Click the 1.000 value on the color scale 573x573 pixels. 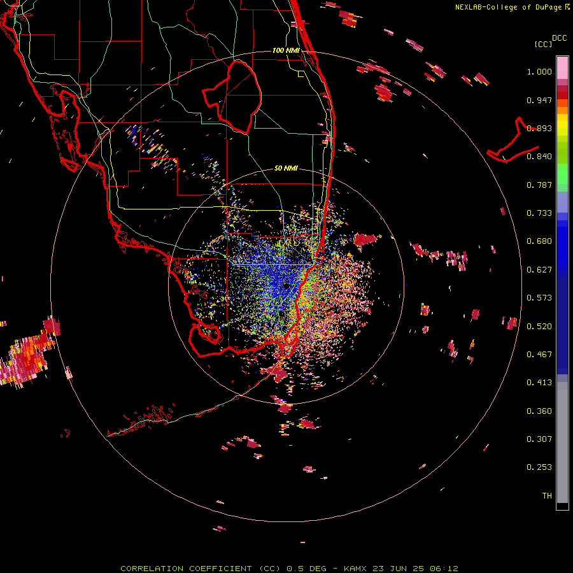(539, 71)
